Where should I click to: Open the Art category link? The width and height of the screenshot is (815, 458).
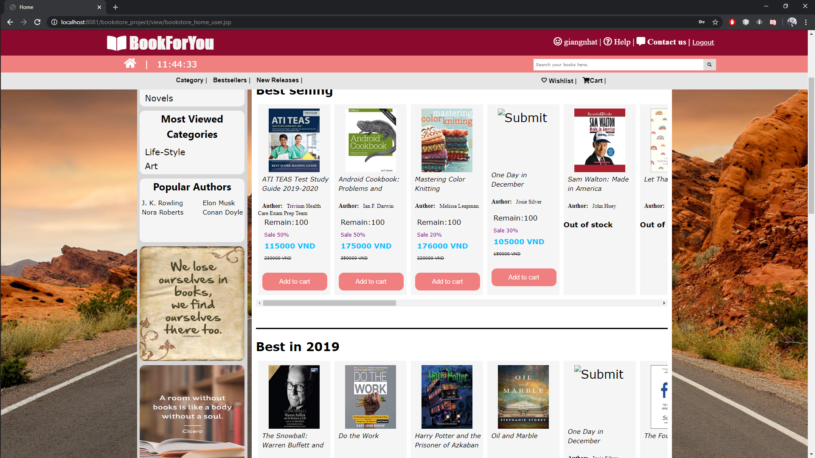(151, 166)
